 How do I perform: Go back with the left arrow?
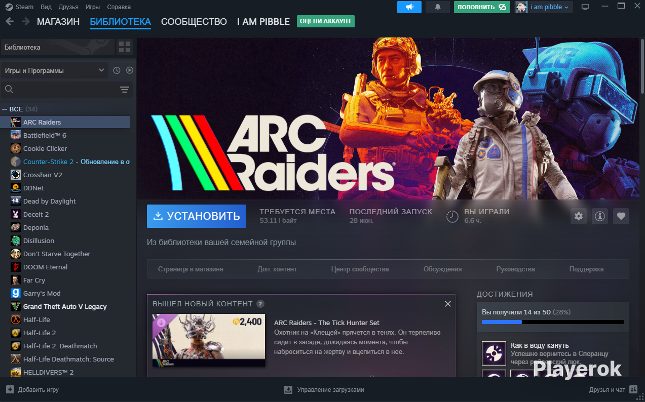[10, 21]
